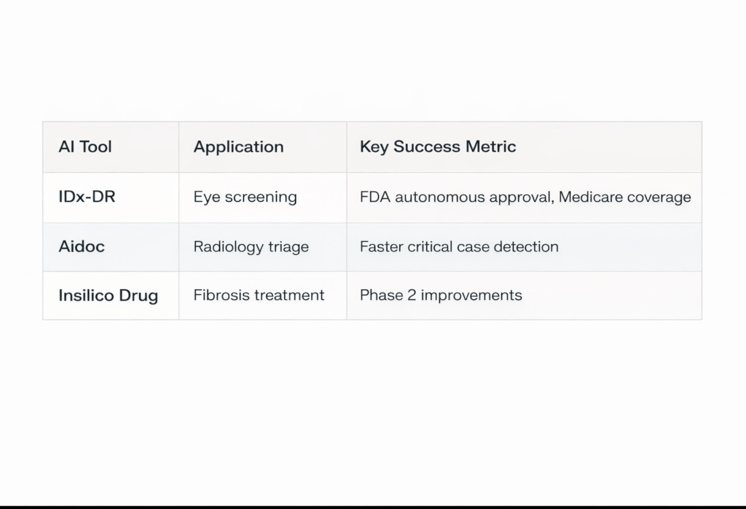Click the word Drug in first column
This screenshot has height=509, width=746.
(138, 296)
